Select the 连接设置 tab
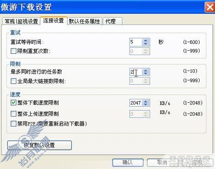Viewport: 215px width, 169px height. pos(53,21)
